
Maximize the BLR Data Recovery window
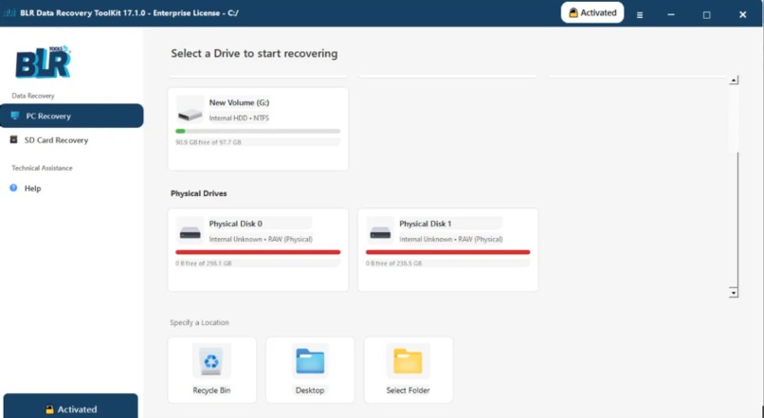point(706,15)
